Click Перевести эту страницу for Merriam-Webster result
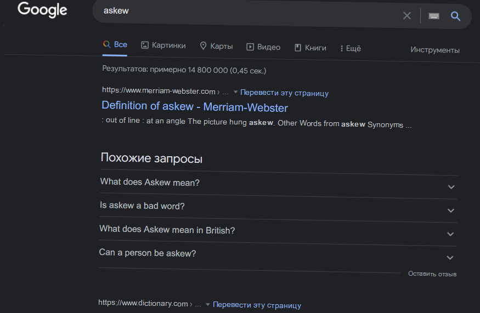This screenshot has width=480, height=313. pos(284,93)
